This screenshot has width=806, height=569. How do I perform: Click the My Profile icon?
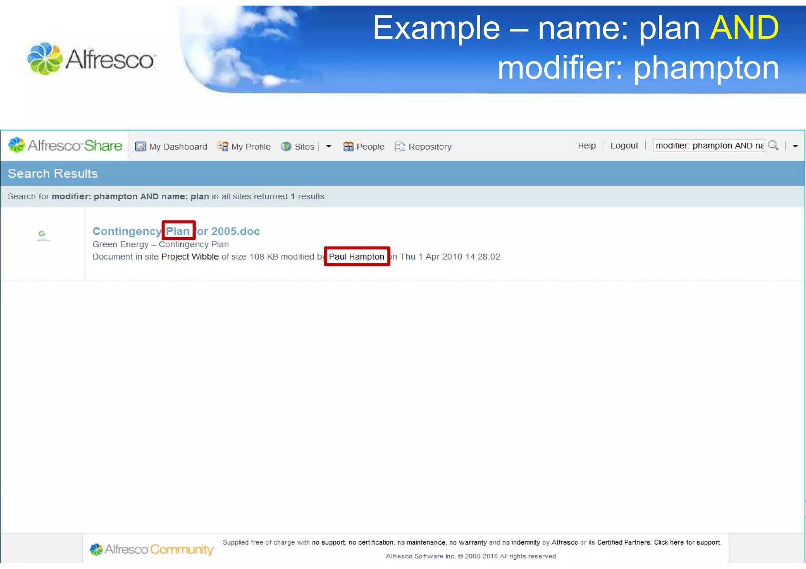tap(223, 147)
